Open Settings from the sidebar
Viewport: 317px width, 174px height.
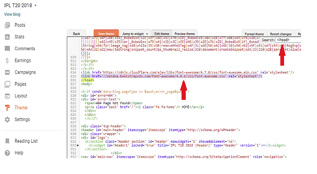[x=22, y=120]
